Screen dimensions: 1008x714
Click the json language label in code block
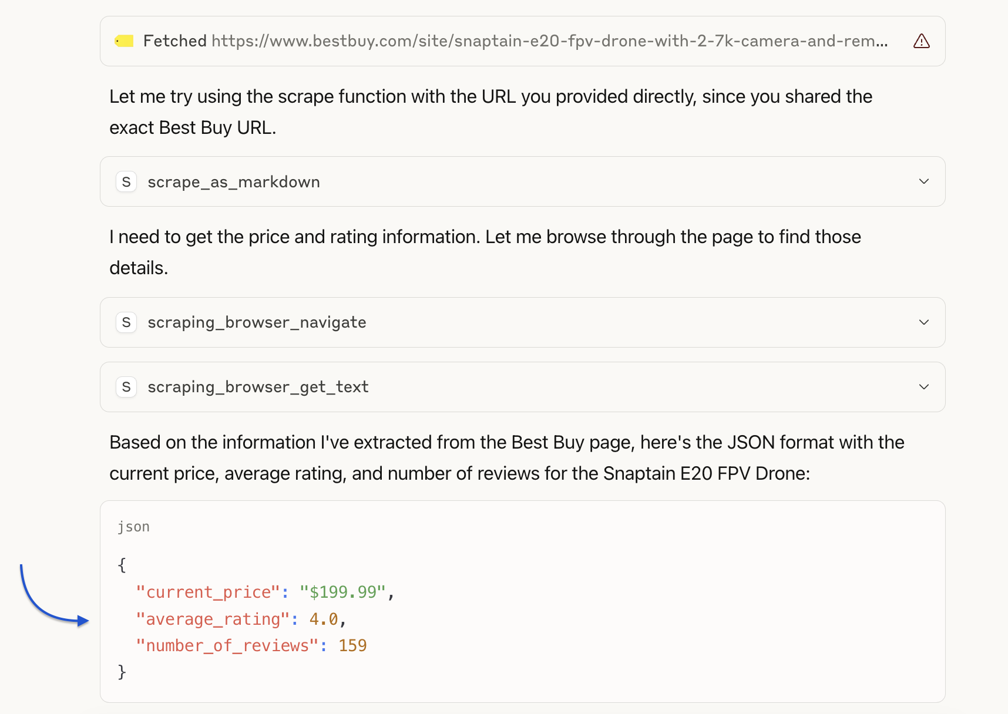[x=133, y=527]
